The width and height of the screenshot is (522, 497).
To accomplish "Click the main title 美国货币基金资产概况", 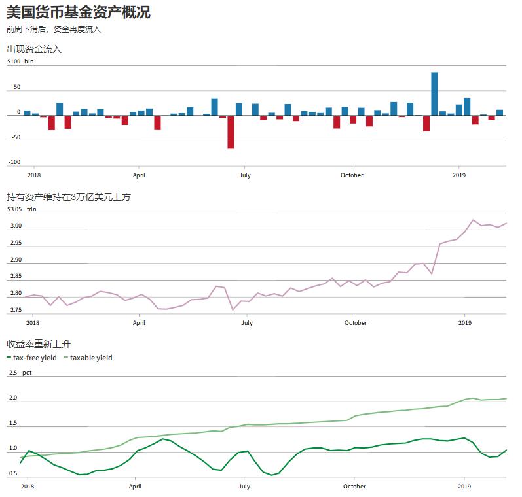I will [x=78, y=11].
